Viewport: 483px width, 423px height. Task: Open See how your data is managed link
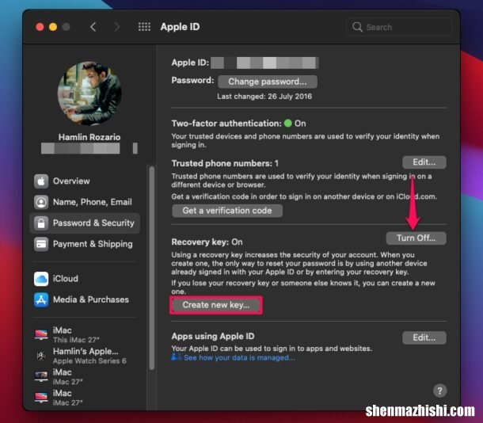pyautogui.click(x=239, y=358)
